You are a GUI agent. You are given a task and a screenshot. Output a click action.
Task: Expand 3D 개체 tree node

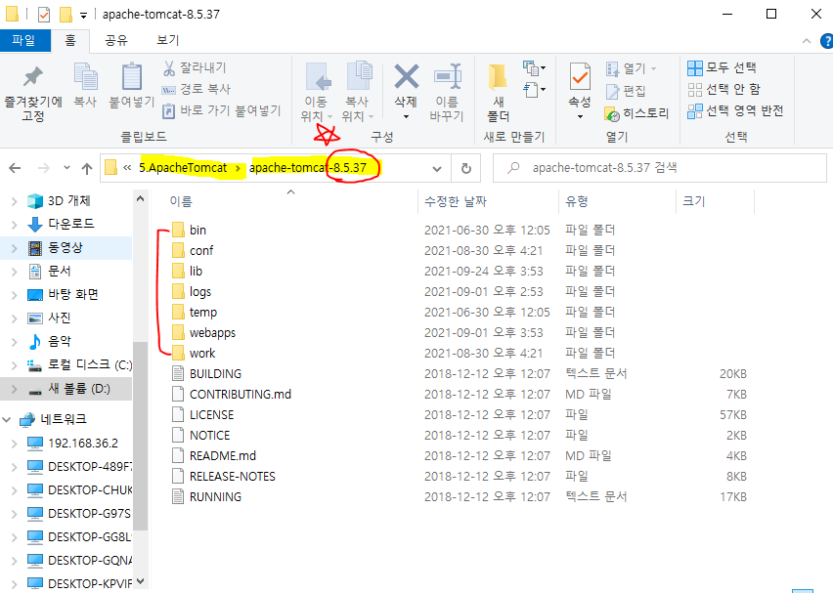[x=15, y=201]
